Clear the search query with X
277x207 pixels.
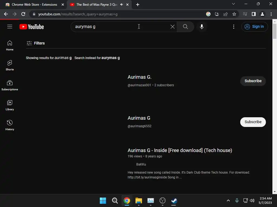(172, 27)
